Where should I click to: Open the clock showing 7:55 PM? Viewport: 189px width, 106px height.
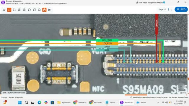click(x=178, y=102)
